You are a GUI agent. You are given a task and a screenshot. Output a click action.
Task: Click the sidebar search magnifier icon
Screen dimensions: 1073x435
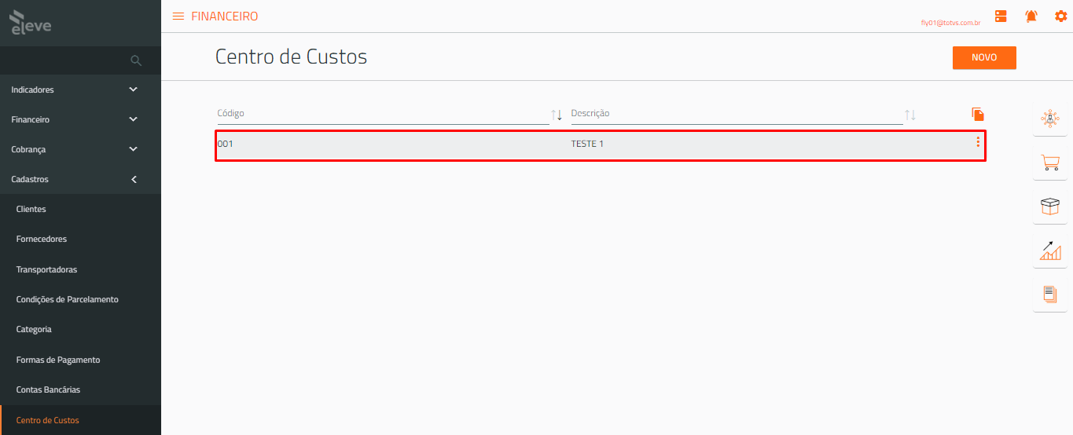(136, 60)
